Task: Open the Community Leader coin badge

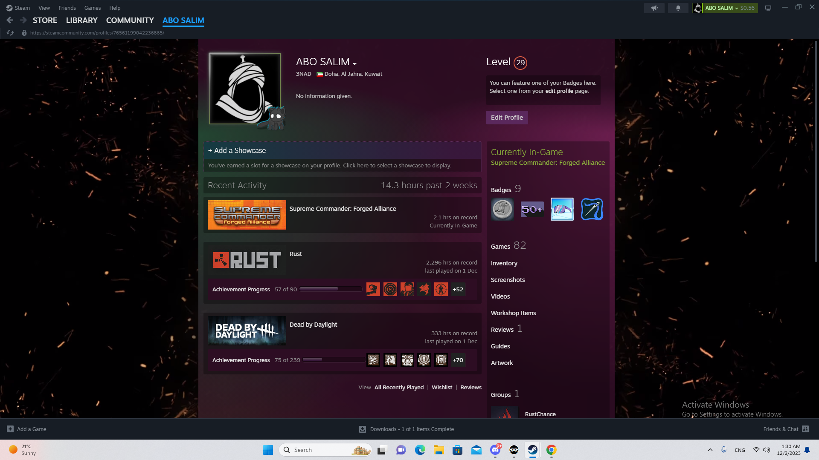Action: tap(502, 209)
